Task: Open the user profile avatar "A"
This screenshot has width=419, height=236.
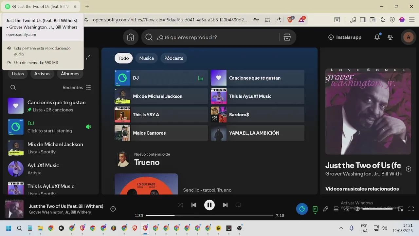Action: (408, 37)
